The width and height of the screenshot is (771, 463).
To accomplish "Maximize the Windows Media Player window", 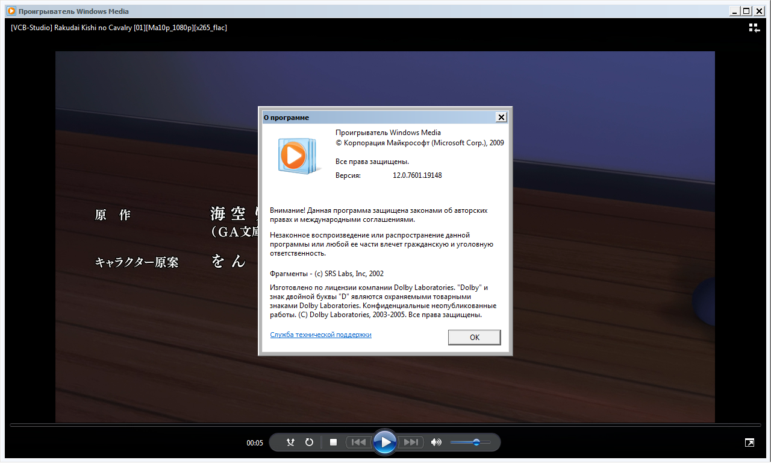I will [x=746, y=11].
